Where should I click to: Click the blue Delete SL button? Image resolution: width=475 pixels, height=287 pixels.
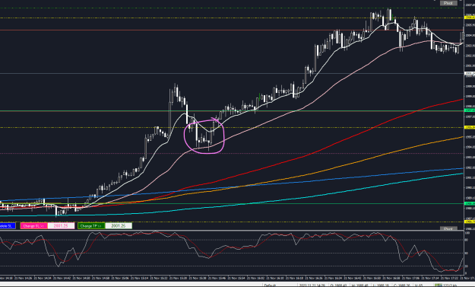tap(8, 226)
